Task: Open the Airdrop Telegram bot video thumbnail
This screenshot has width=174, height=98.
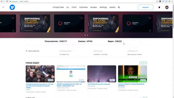Action: tap(71, 74)
